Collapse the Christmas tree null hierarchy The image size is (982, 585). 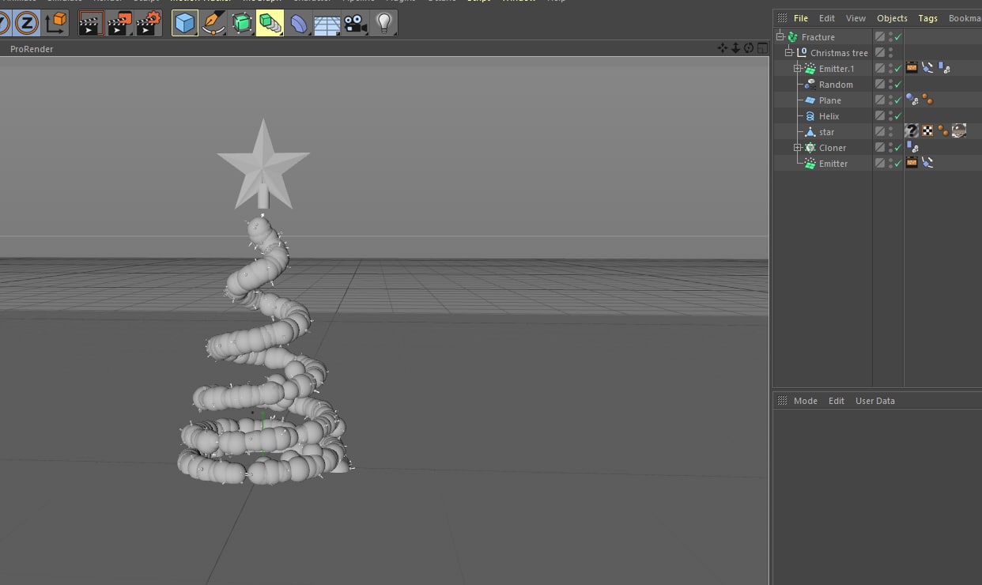789,52
